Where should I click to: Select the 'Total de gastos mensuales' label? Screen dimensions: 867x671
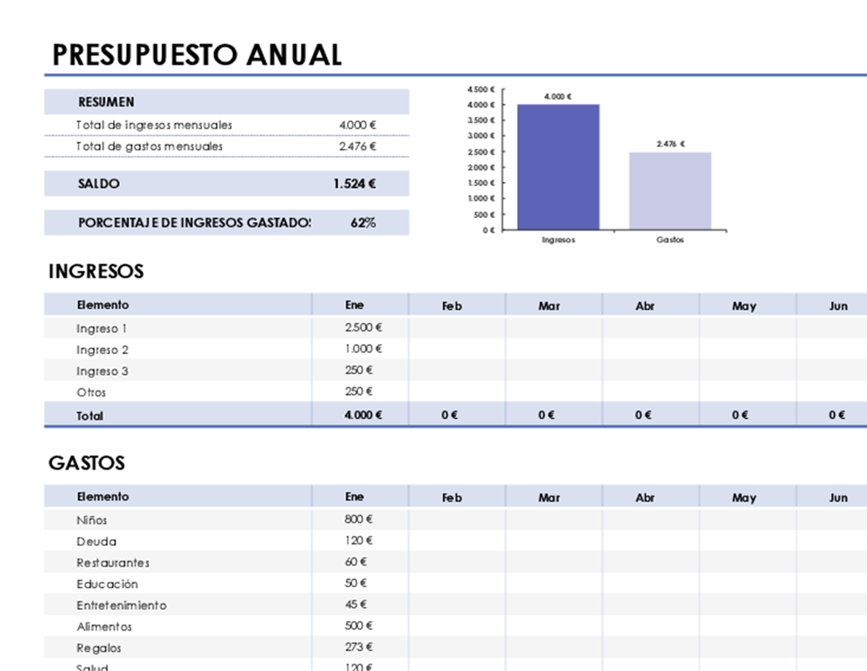(149, 147)
